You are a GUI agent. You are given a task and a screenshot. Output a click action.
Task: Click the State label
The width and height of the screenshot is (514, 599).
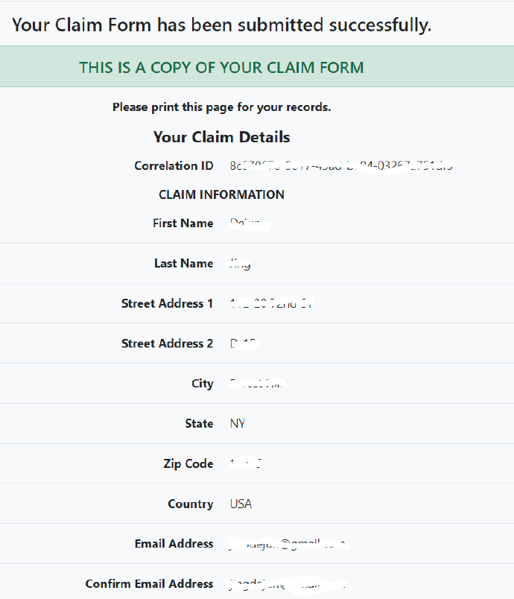pos(199,424)
